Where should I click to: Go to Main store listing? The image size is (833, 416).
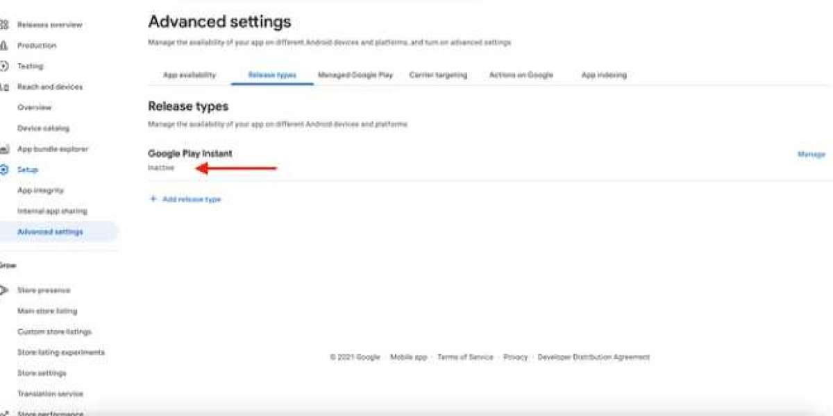pos(47,311)
